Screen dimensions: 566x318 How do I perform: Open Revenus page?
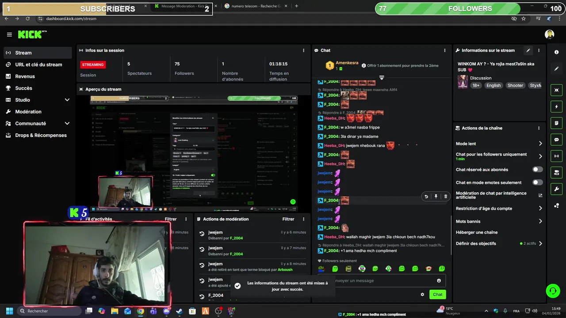38,76
